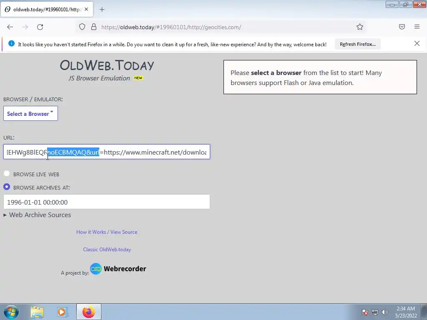Expand Web Archive Sources
This screenshot has height=320, width=427.
[37, 215]
